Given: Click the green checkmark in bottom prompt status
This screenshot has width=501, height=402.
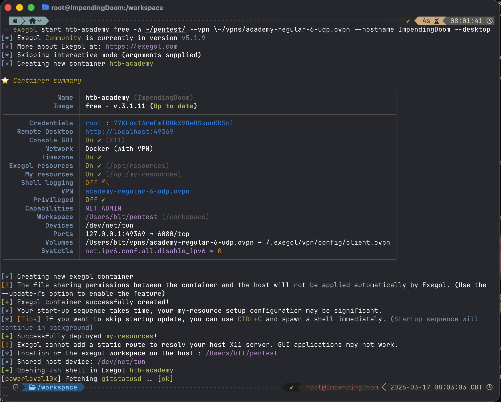Looking at the screenshot, I should tap(292, 387).
